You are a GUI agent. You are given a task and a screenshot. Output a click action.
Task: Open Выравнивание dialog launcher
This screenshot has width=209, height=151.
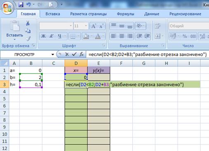[x=163, y=45]
